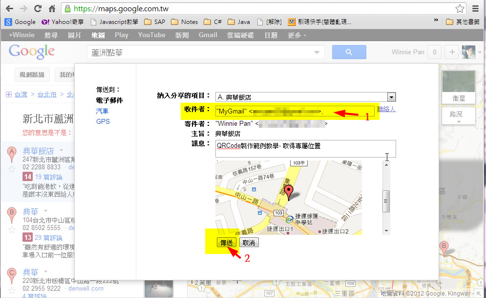
Task: Click the Google logo
Action: [32, 51]
